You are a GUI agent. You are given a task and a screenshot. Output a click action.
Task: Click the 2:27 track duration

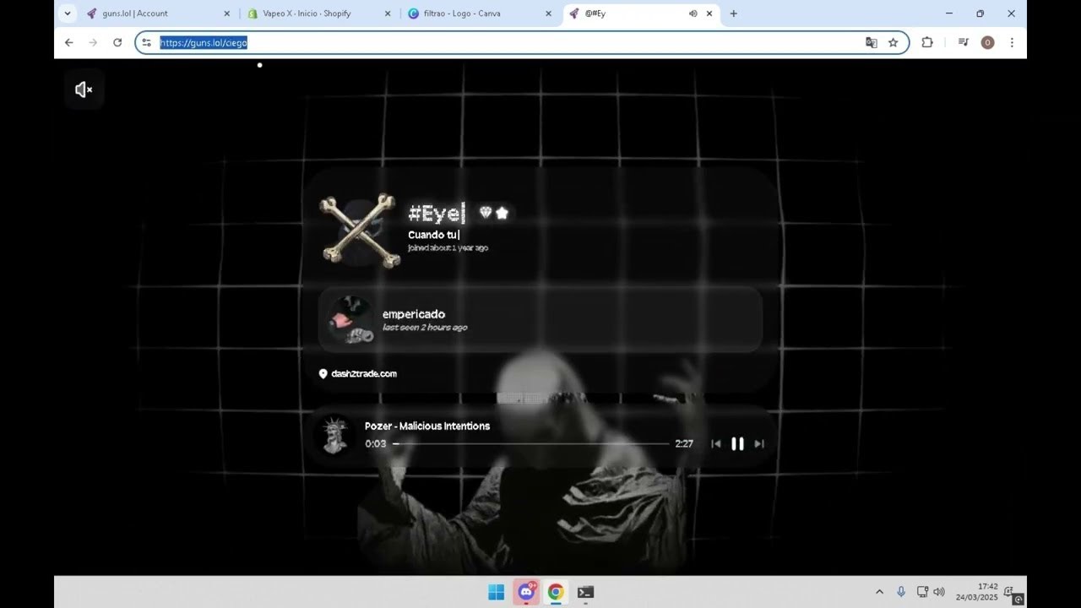click(684, 443)
